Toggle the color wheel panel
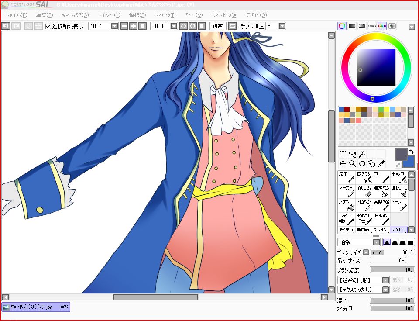419x321 pixels. pos(342,26)
